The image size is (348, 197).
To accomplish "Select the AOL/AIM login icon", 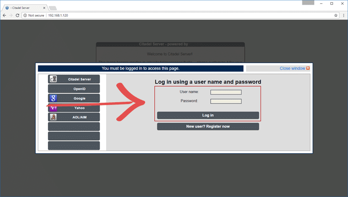I will [53, 117].
